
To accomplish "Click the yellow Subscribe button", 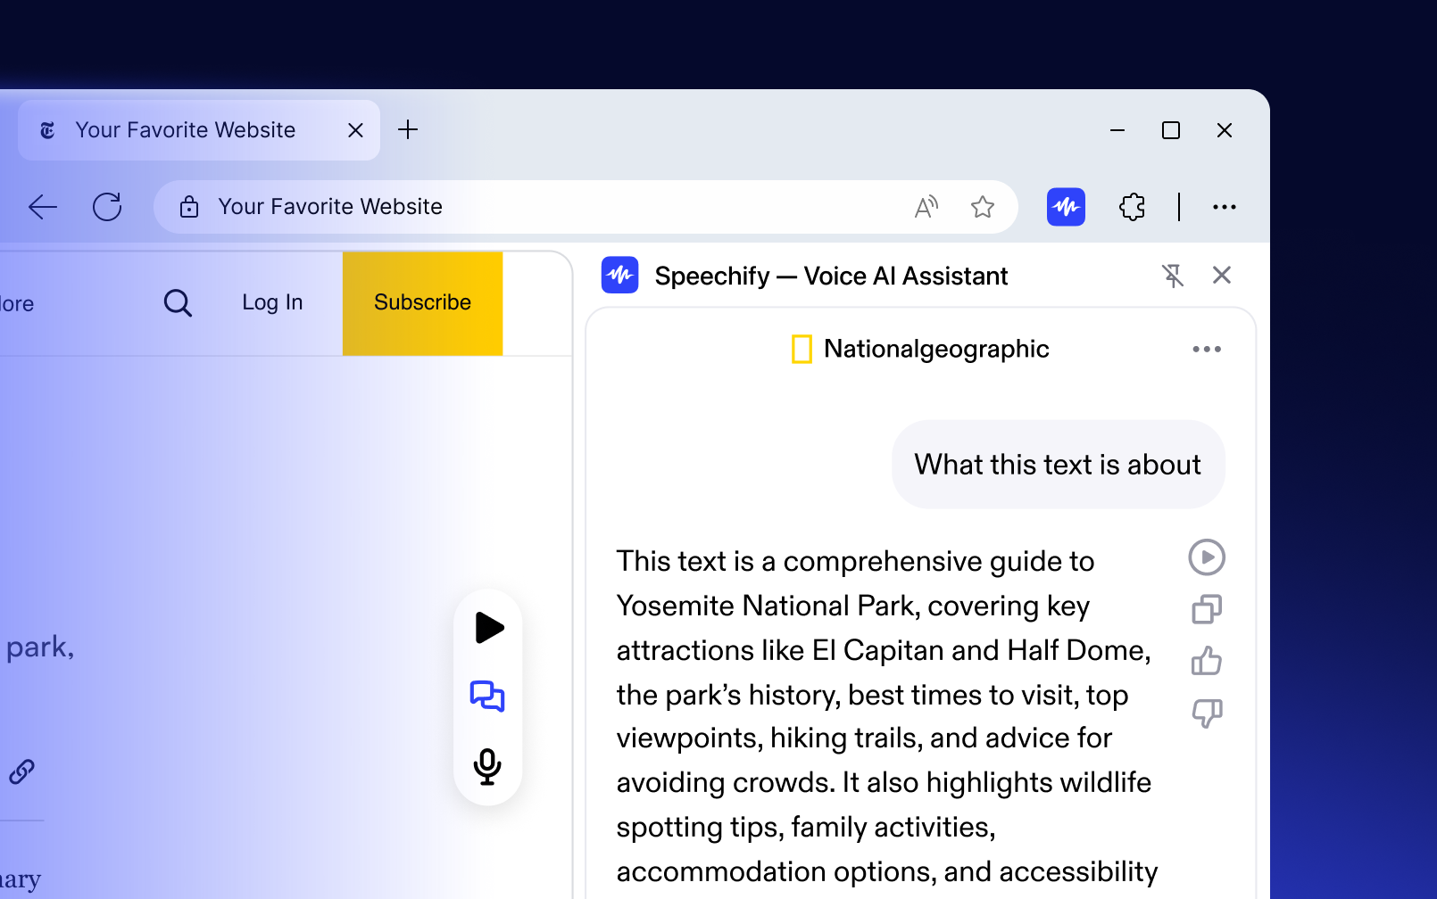I will click(423, 303).
